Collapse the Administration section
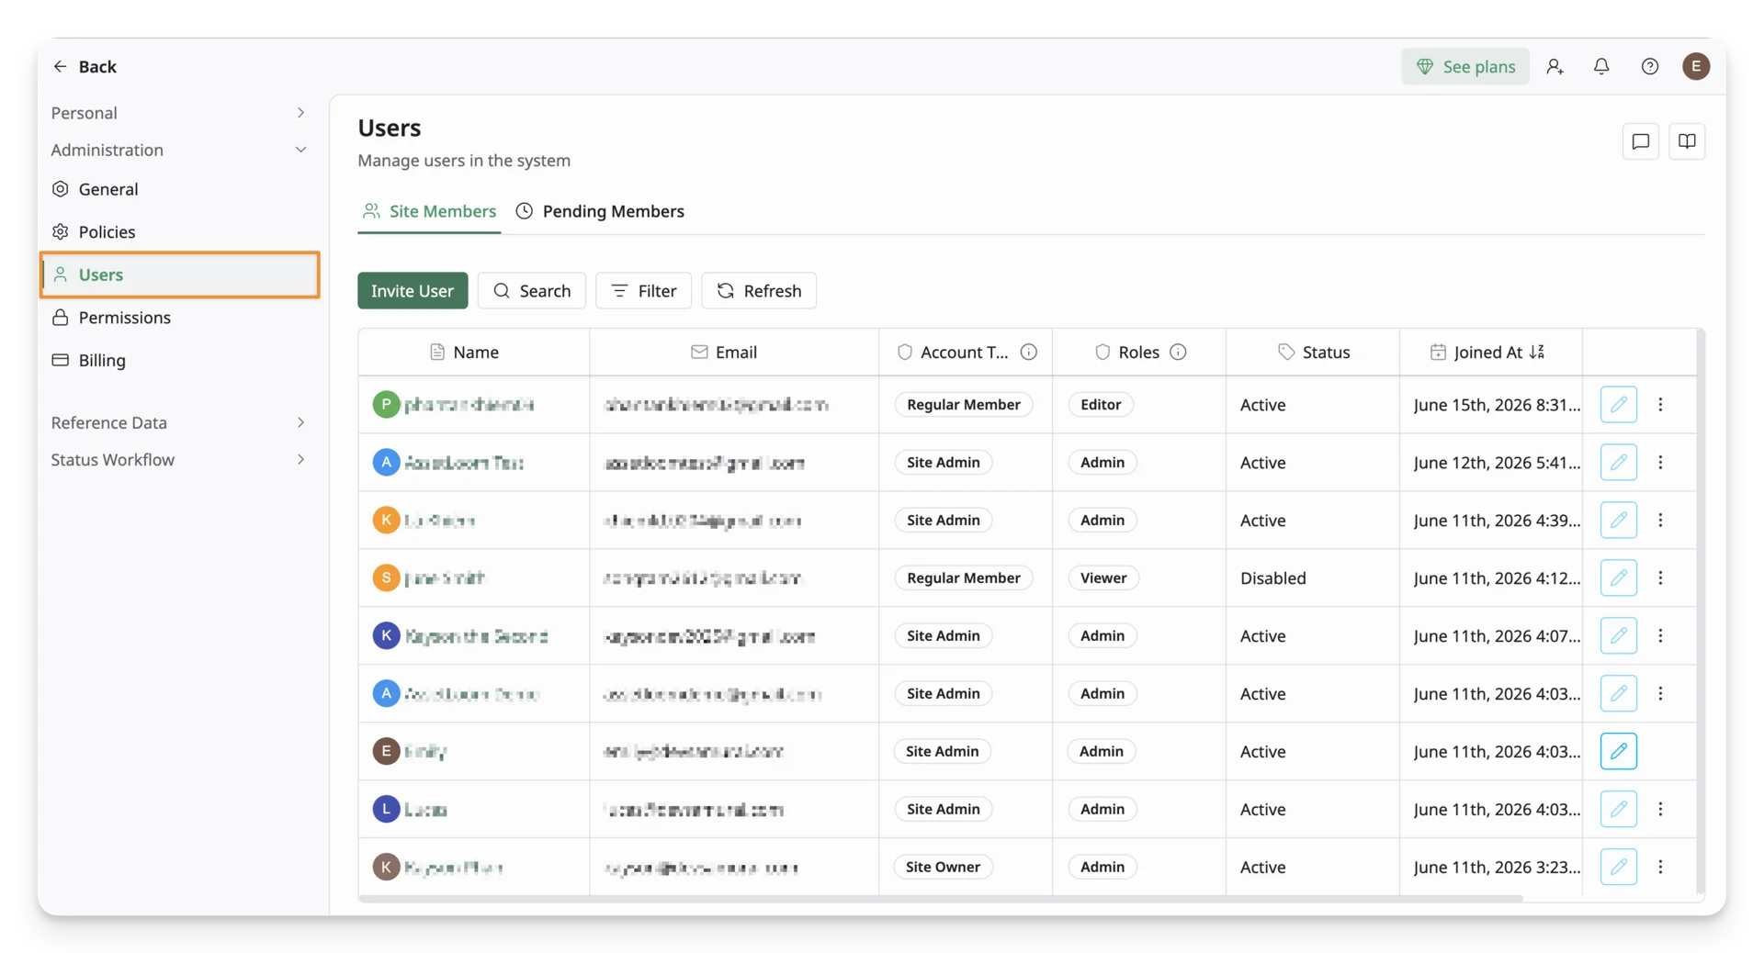 (179, 150)
